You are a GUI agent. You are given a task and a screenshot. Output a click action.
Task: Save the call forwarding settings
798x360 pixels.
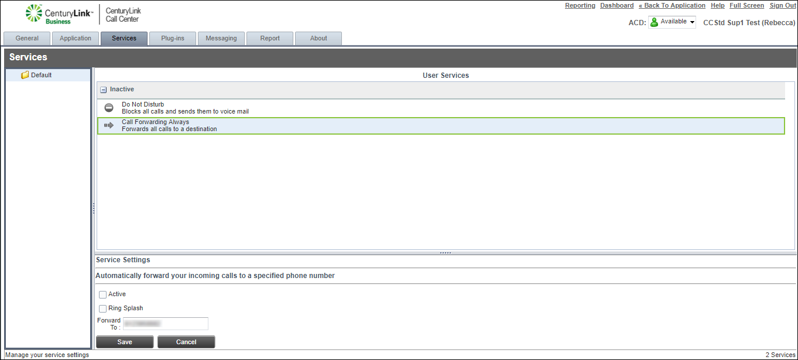tap(125, 342)
